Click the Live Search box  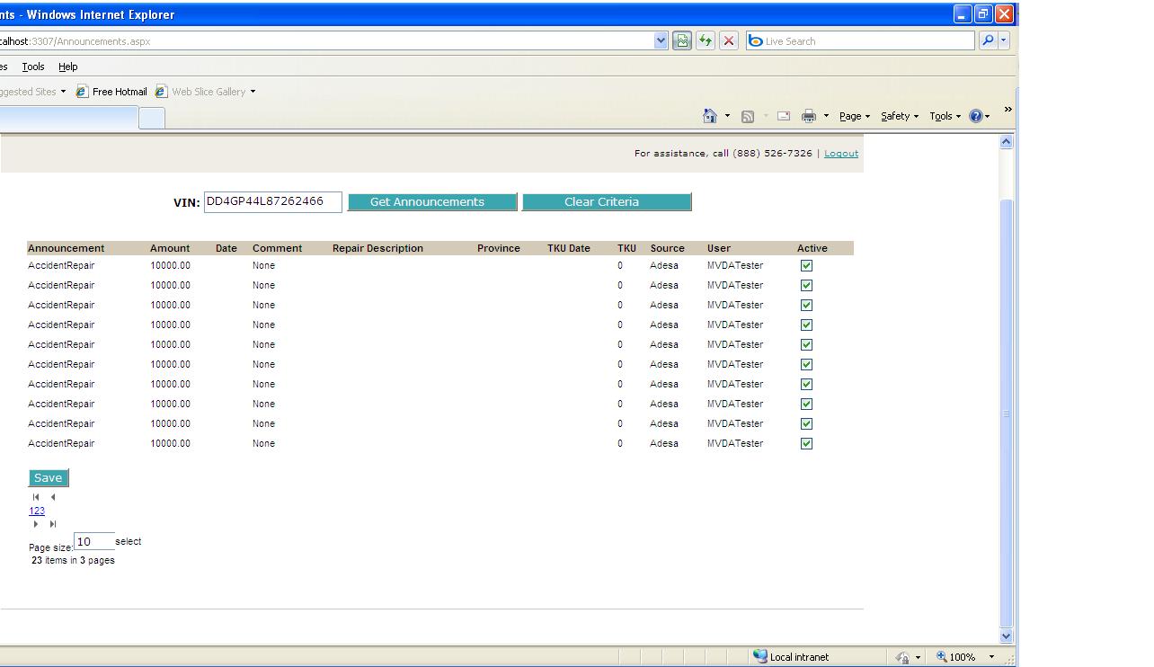click(860, 40)
